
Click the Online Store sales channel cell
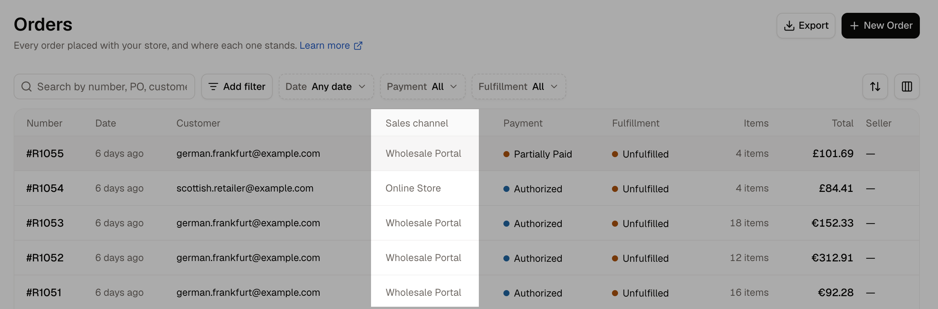click(413, 188)
